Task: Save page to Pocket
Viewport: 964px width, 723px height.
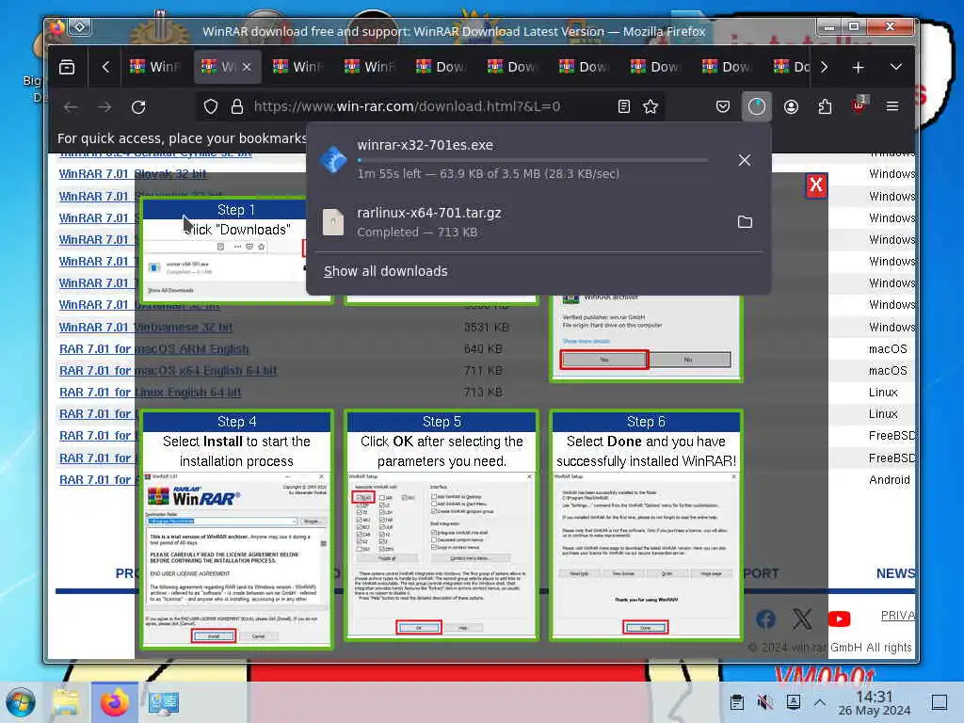Action: click(723, 107)
